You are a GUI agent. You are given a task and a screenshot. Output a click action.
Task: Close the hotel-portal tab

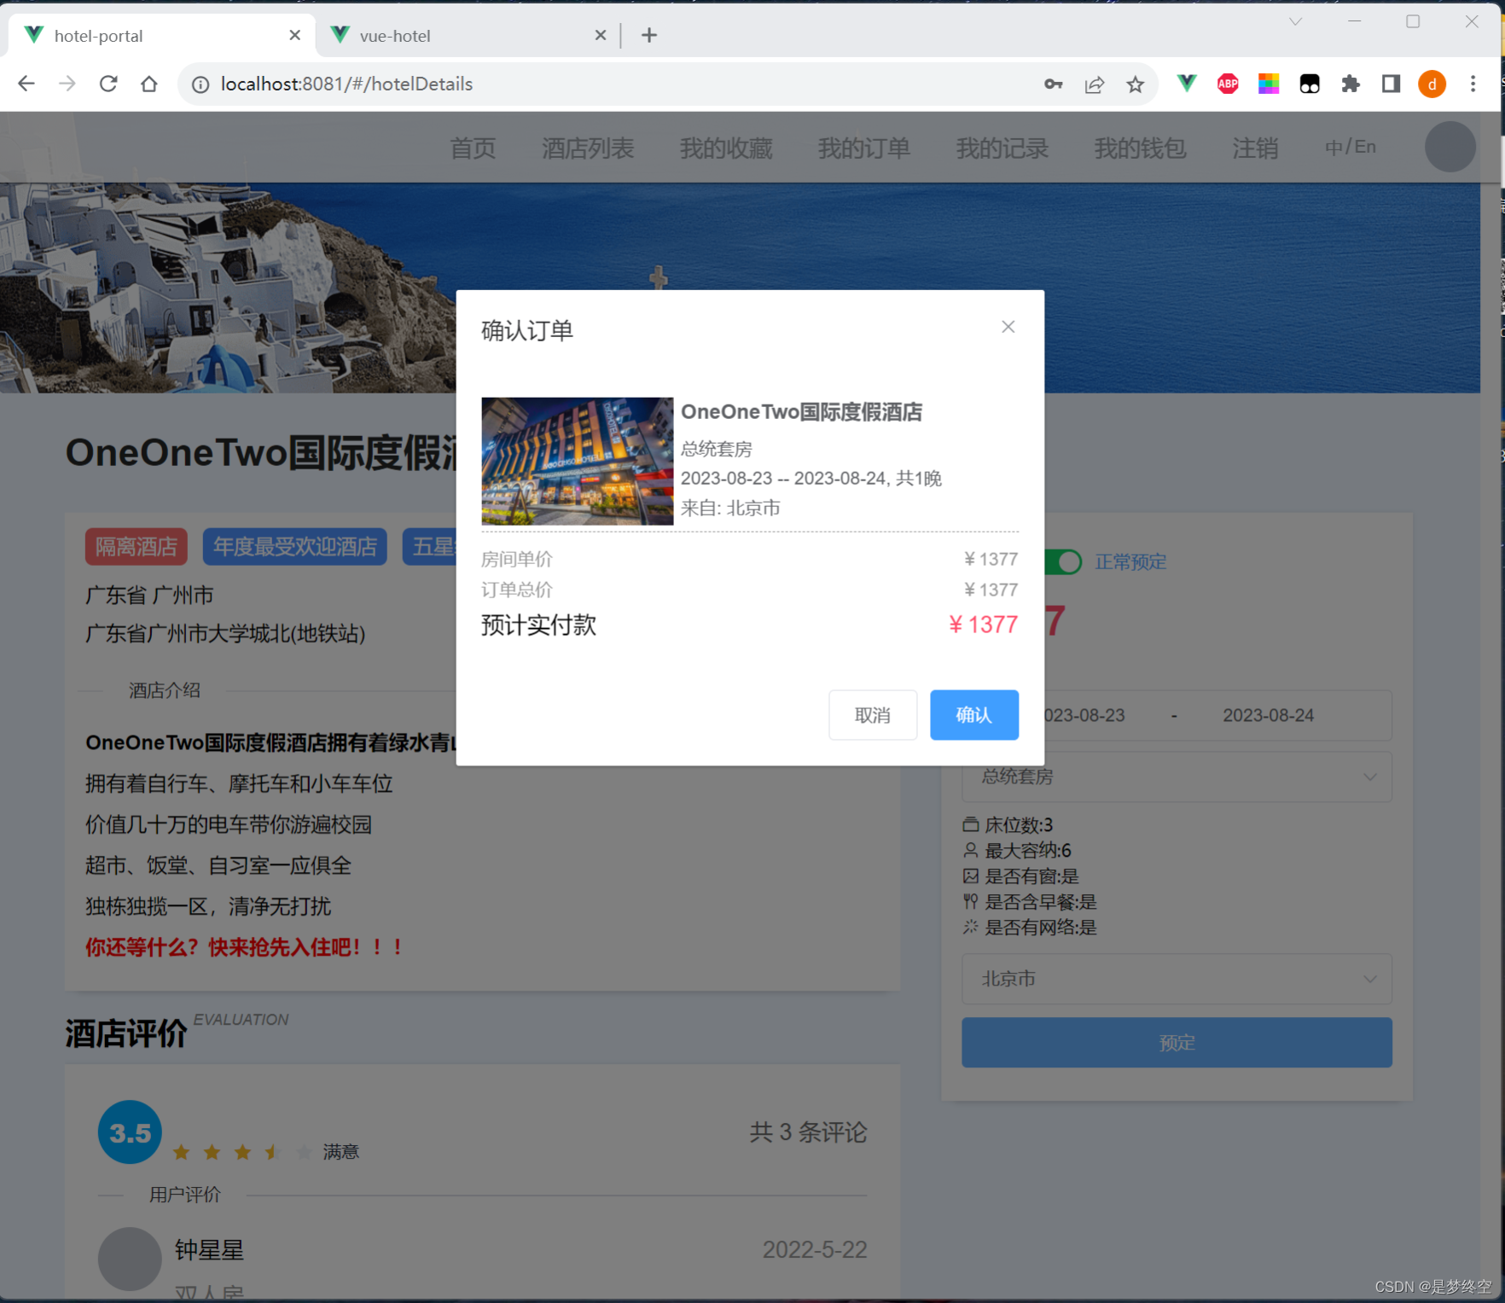[x=294, y=35]
